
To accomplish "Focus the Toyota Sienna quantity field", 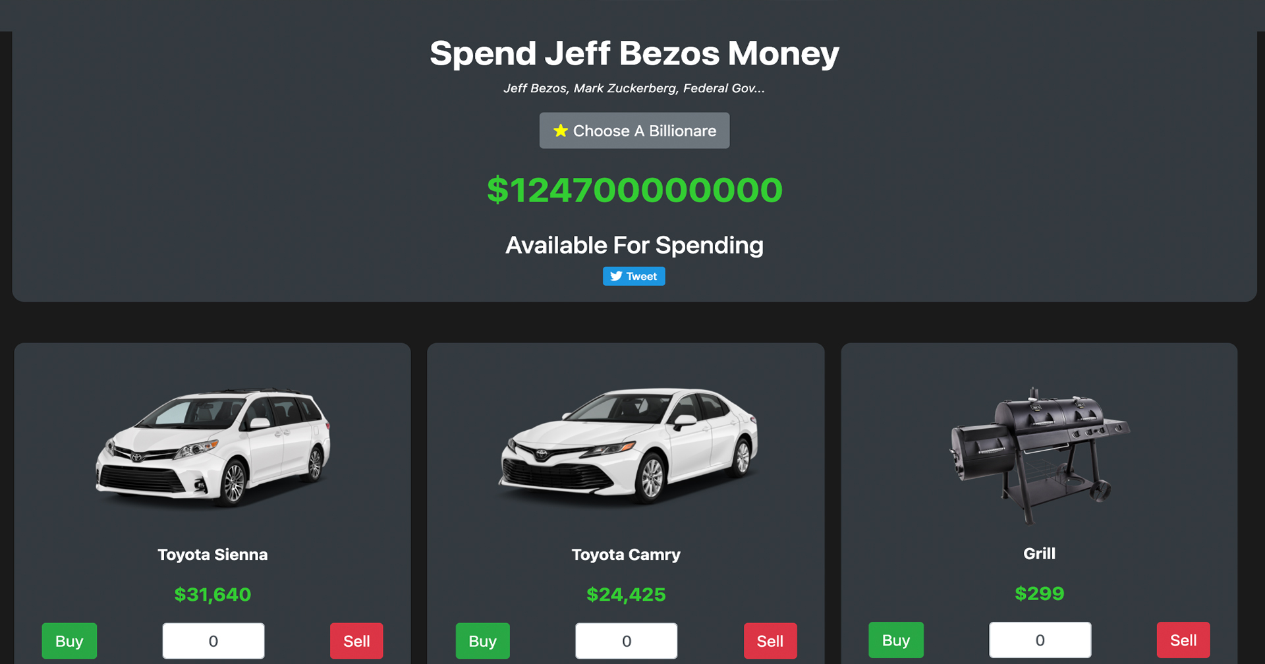I will point(213,640).
